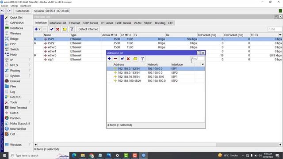This screenshot has height=159, width=283.
Task: Click Interface List filter funnel icon
Action: point(72,29)
